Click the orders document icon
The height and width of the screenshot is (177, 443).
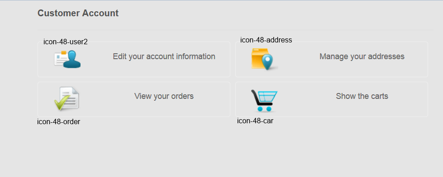67,98
